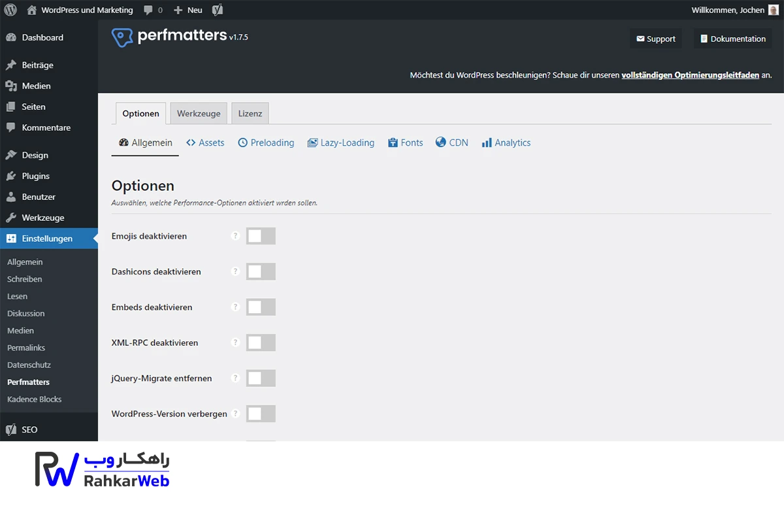
Task: Switch to the Optionen tab
Action: coord(140,114)
